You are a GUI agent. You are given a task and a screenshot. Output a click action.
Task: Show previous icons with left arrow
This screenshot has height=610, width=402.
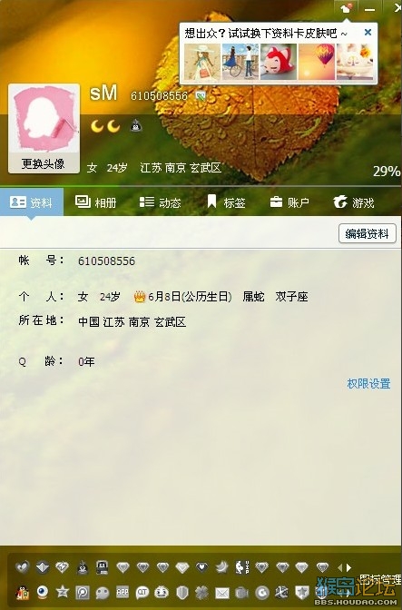[x=340, y=567]
